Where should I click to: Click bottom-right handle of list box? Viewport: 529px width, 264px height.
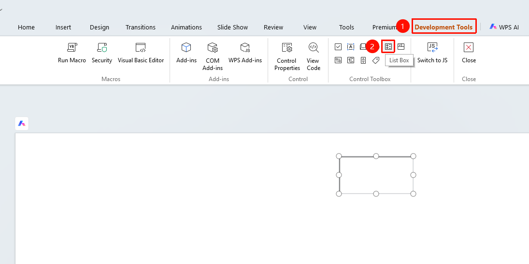coord(413,194)
